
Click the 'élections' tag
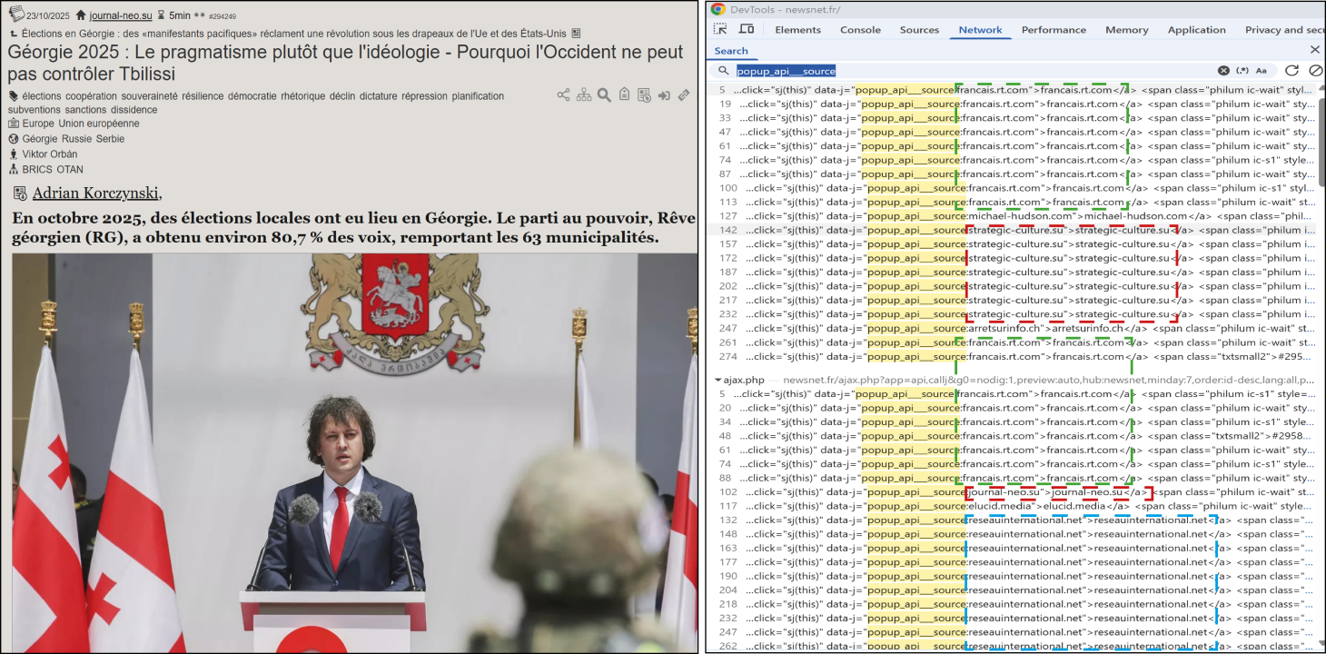tap(42, 96)
